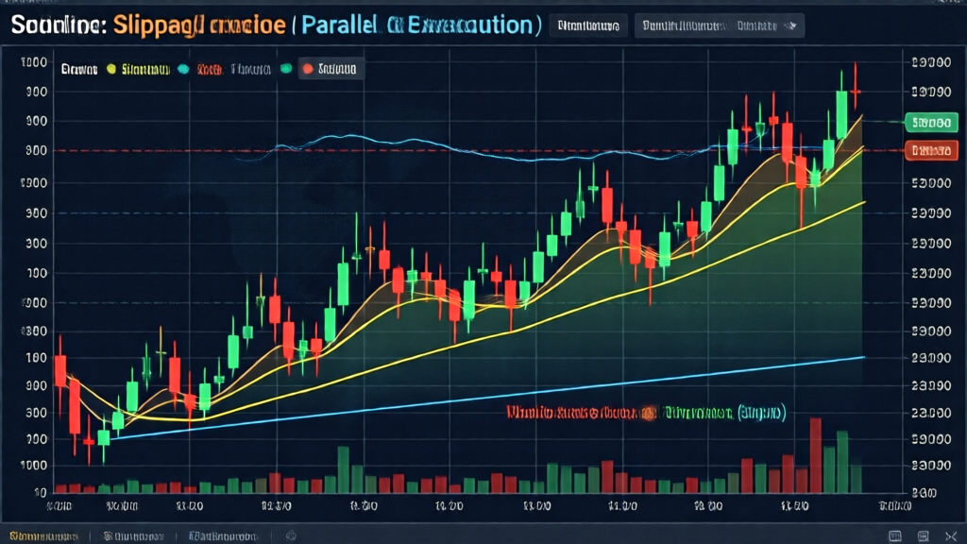Click the yellow legend dot icon
The image size is (967, 544).
(111, 69)
